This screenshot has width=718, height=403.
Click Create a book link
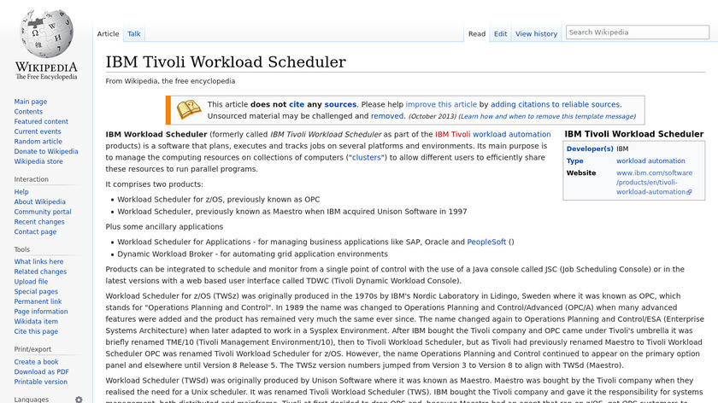pyautogui.click(x=36, y=362)
